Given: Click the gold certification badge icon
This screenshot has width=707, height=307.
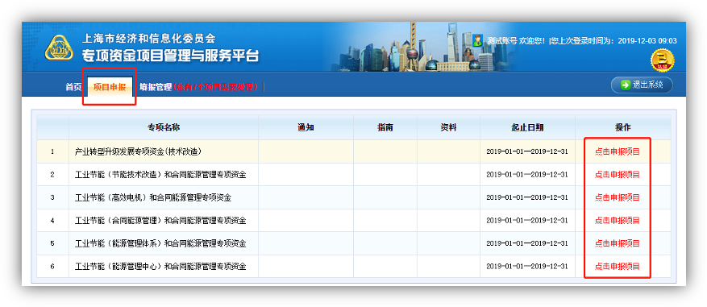Looking at the screenshot, I should 663,60.
